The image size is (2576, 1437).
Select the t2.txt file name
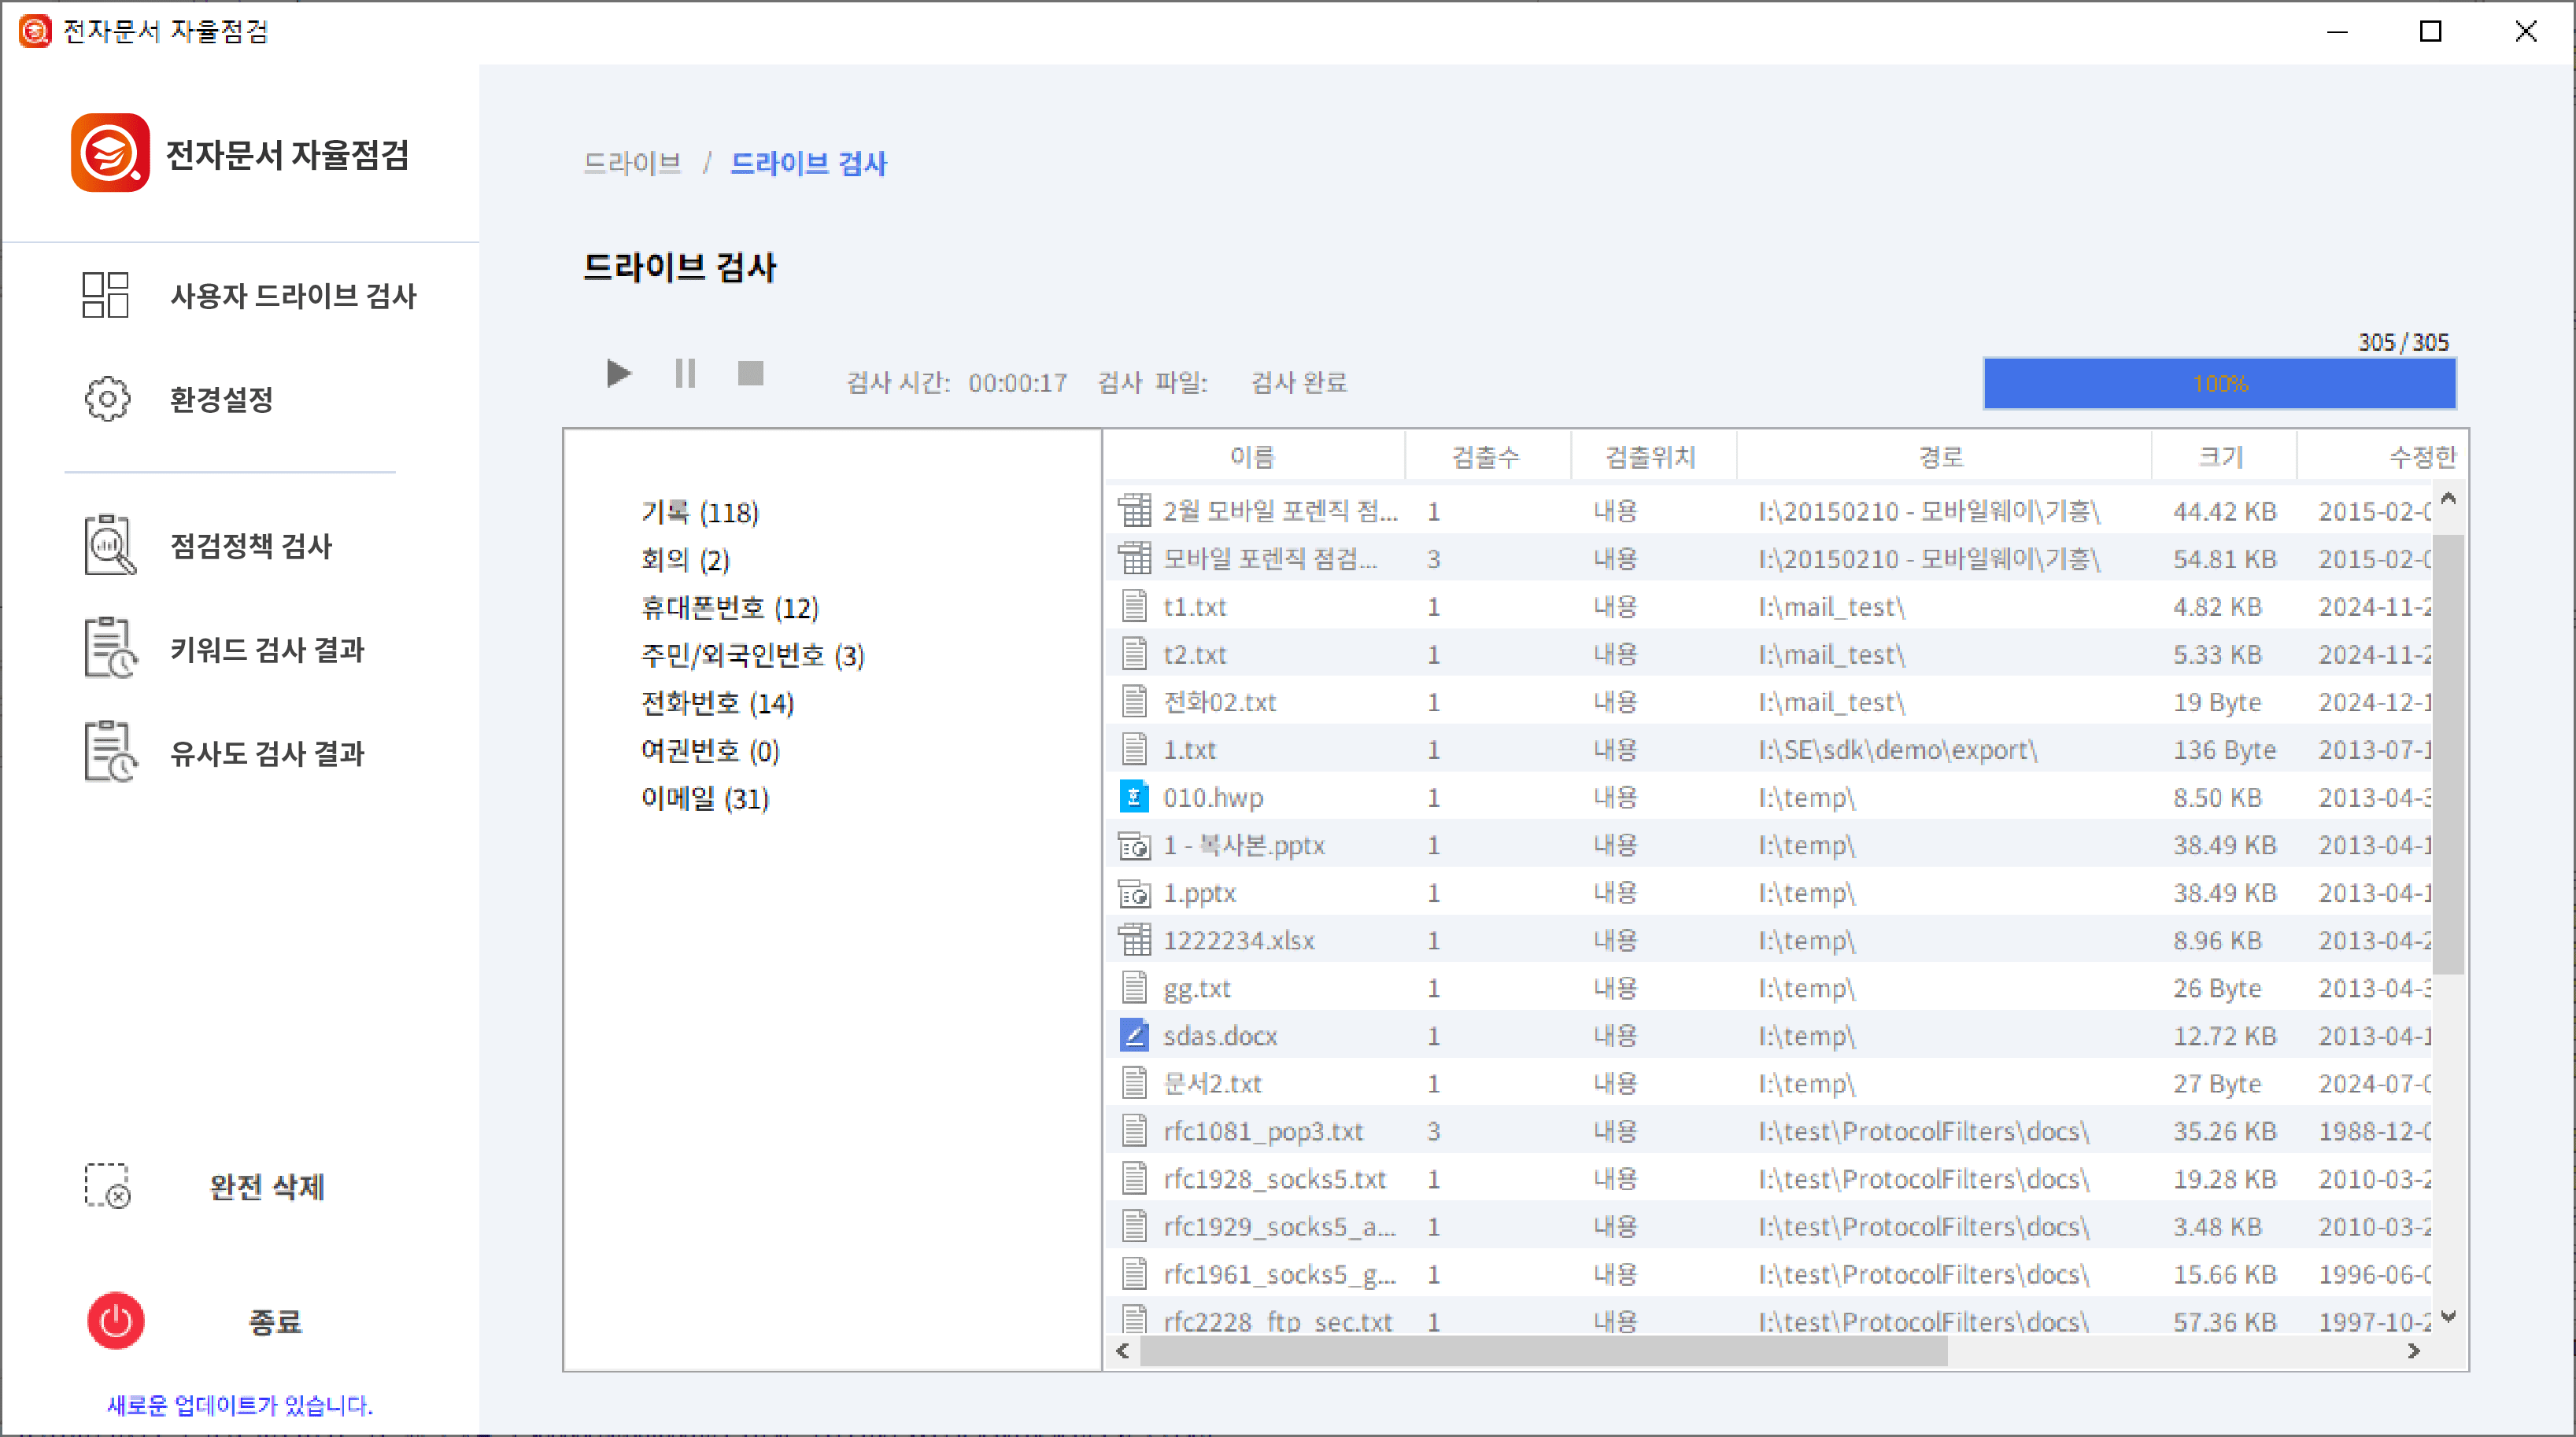pos(1194,654)
